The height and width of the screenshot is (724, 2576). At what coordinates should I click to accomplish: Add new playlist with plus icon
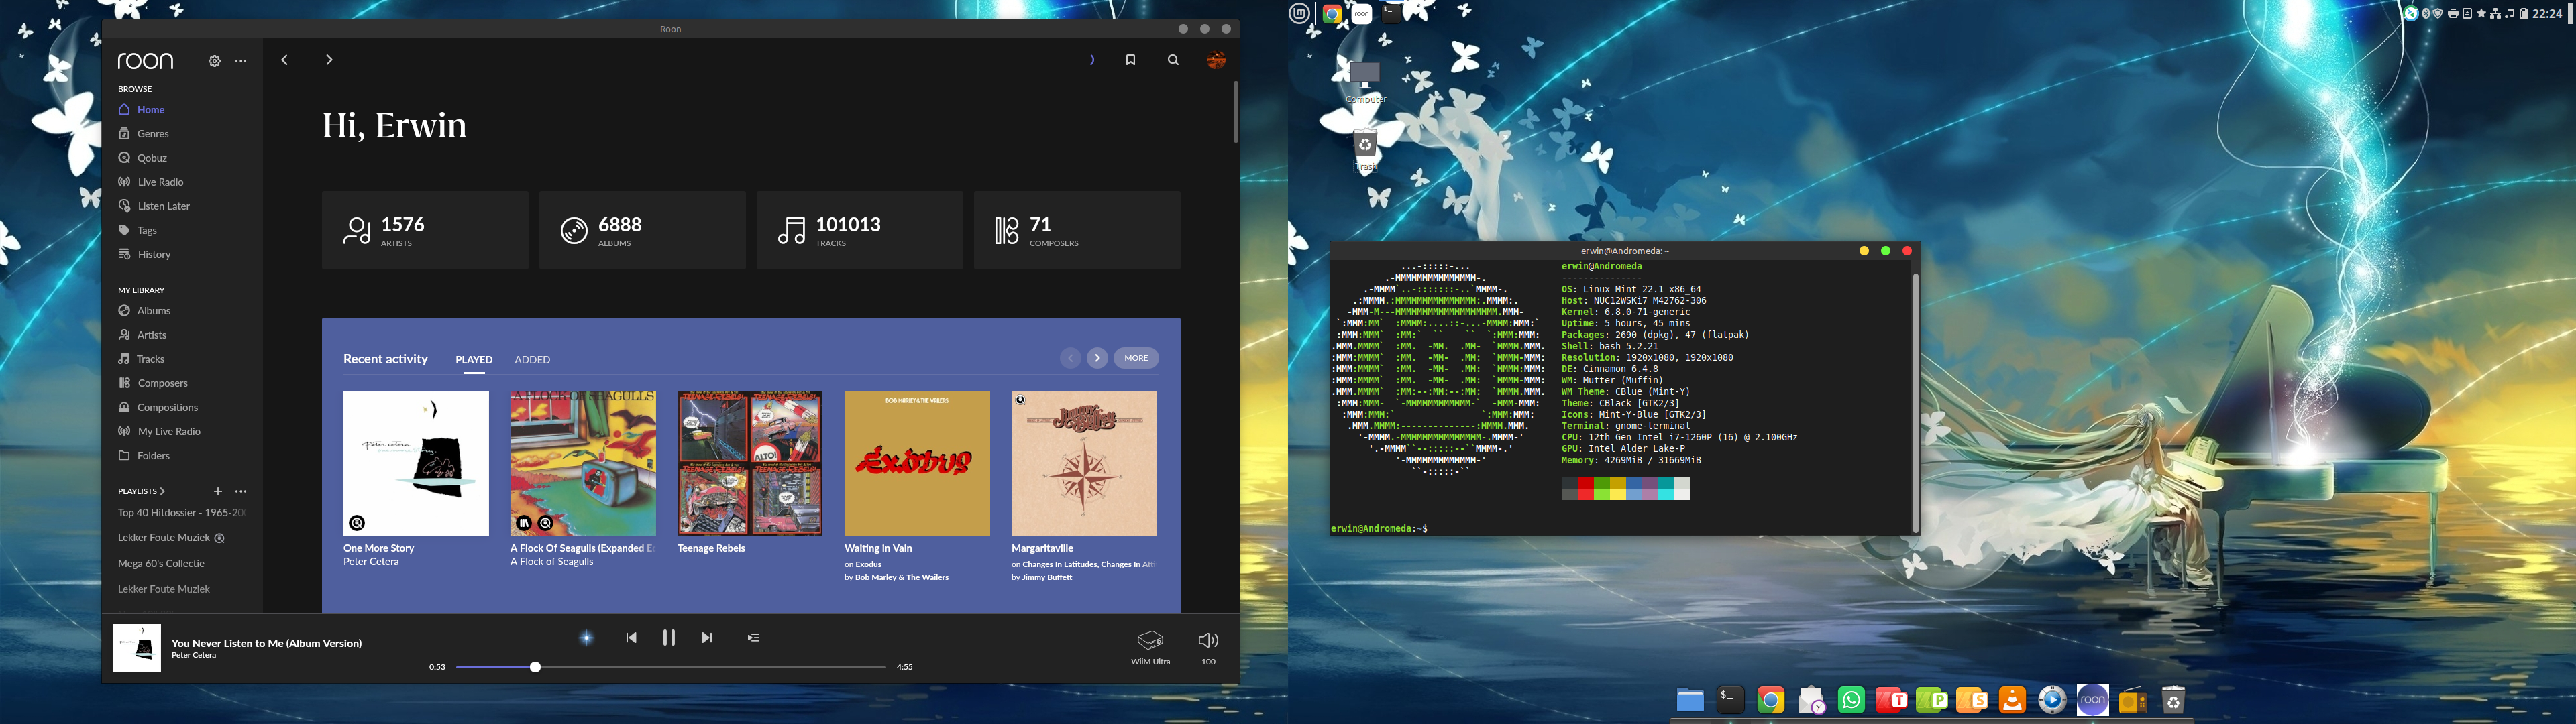pyautogui.click(x=218, y=491)
